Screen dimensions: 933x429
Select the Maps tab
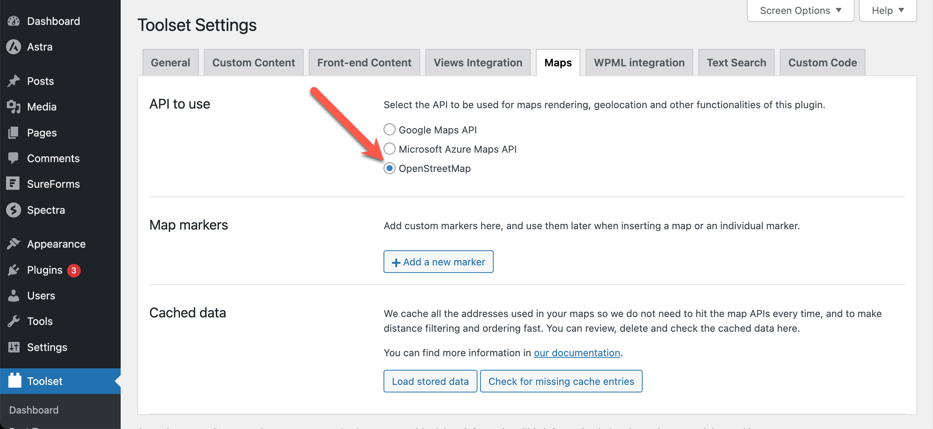click(558, 63)
